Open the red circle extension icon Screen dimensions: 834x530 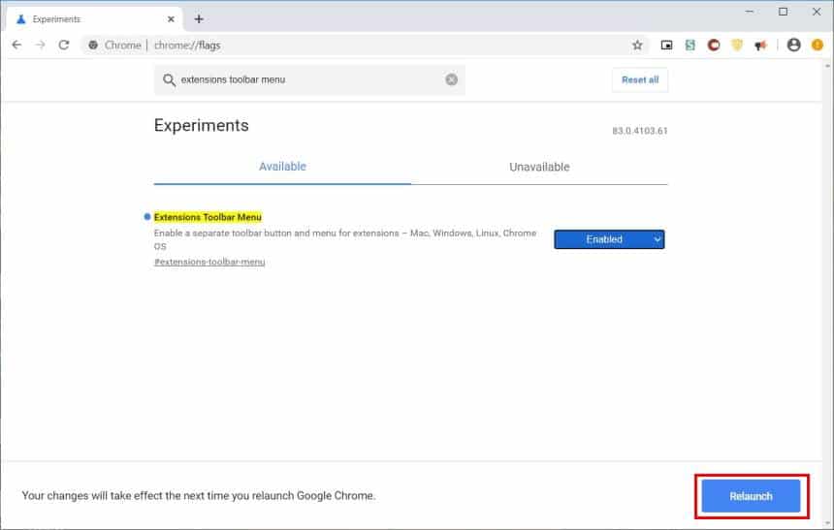pyautogui.click(x=713, y=46)
